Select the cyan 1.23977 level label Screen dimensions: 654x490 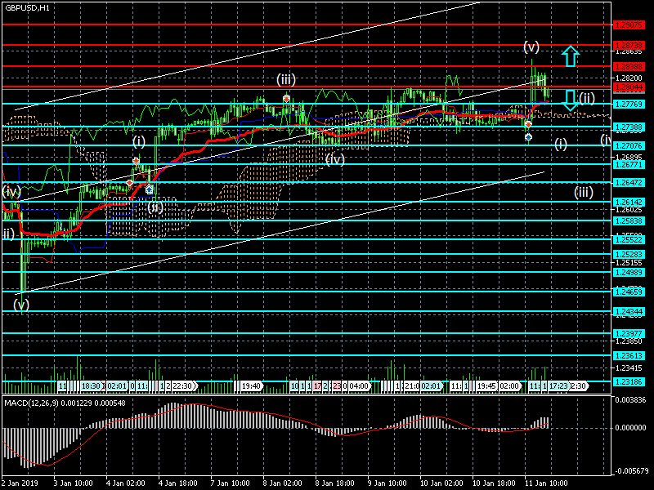tap(629, 333)
